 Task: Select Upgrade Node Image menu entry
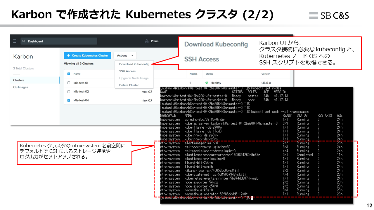click(x=134, y=78)
